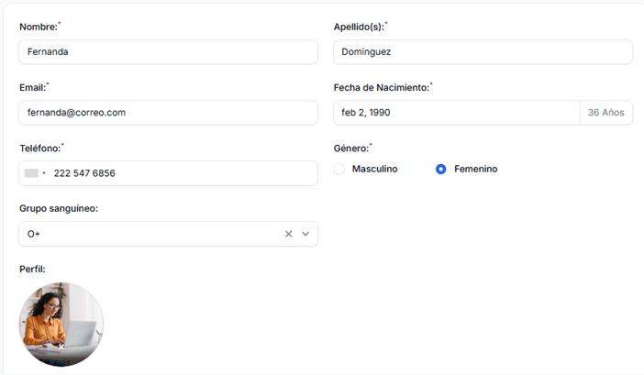Screen dimensions: 644x375
Task: Click the Perfil label text
Action: pyautogui.click(x=32, y=269)
